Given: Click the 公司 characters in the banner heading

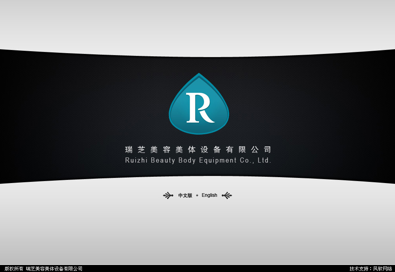Looking at the screenshot, I should (261, 150).
